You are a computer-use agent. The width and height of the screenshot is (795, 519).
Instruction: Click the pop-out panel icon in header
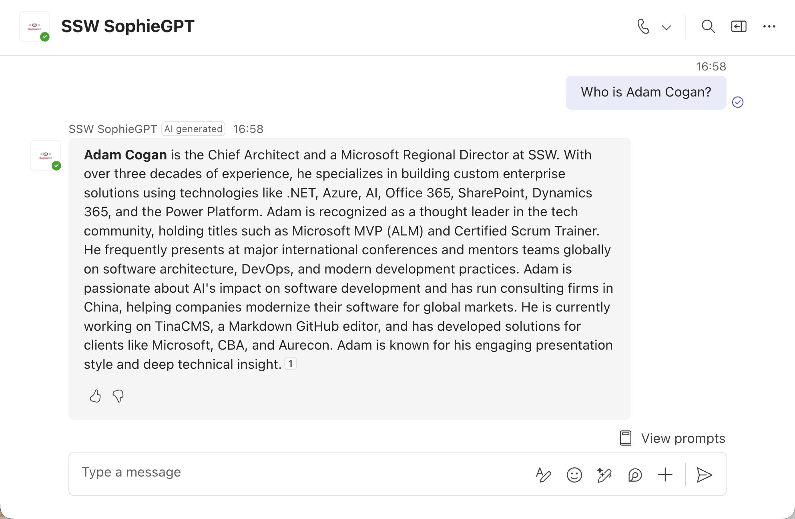pyautogui.click(x=739, y=27)
